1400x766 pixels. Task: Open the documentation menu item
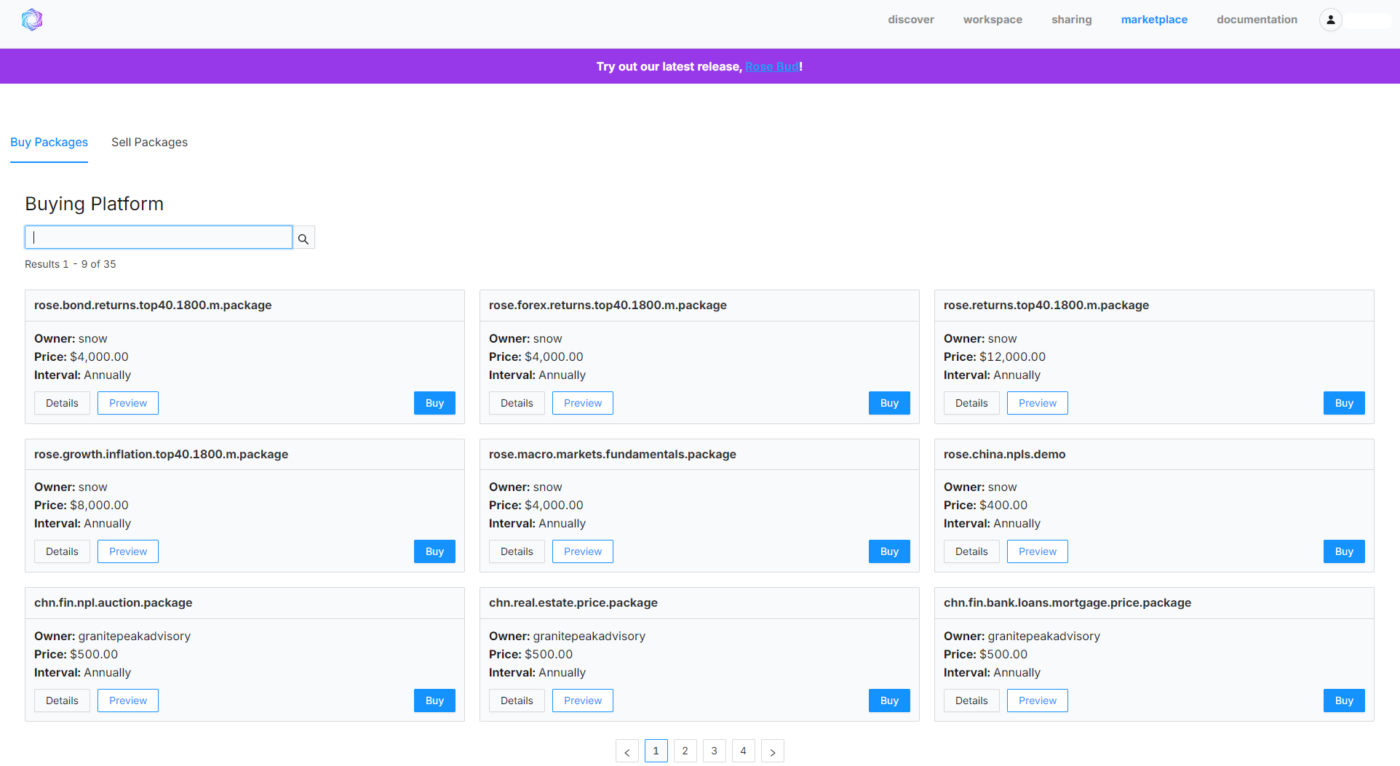pos(1257,20)
